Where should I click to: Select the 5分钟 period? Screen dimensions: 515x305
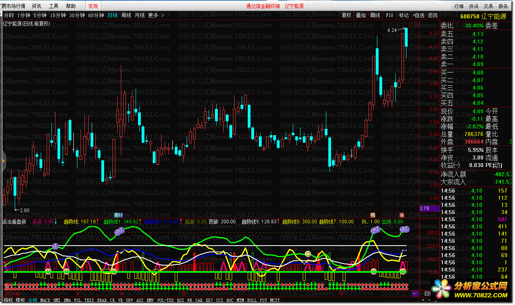40,16
